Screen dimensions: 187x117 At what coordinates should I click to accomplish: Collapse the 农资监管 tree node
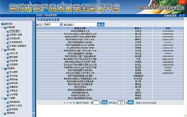tap(2, 28)
